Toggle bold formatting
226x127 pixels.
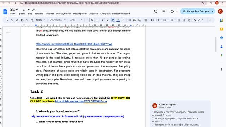click(103, 20)
